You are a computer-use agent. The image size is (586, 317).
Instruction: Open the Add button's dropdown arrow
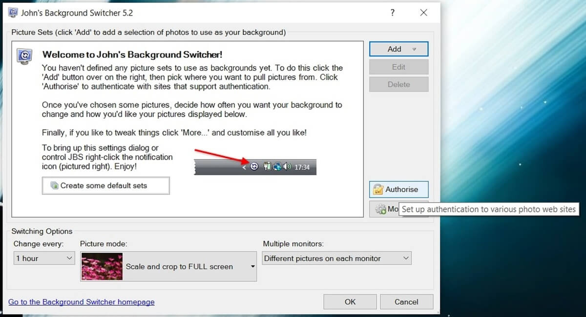(x=414, y=49)
